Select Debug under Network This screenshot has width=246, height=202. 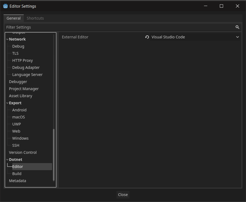pos(18,46)
